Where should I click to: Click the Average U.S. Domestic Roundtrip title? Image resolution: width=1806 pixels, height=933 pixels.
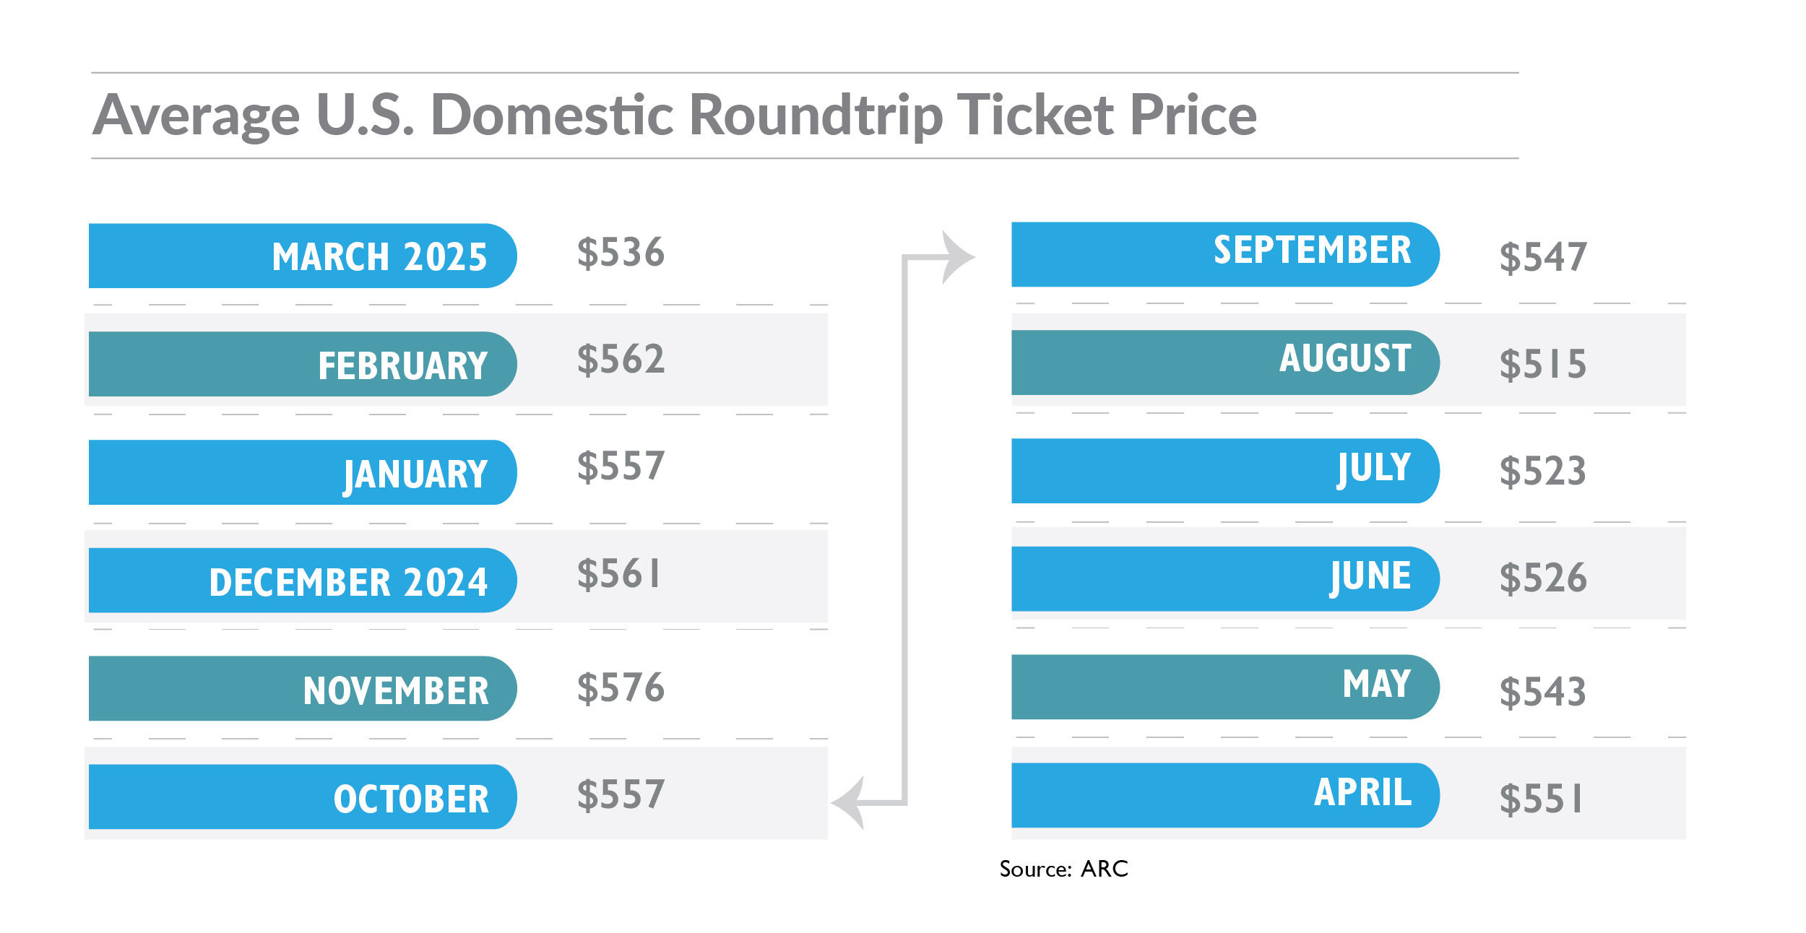(x=675, y=116)
